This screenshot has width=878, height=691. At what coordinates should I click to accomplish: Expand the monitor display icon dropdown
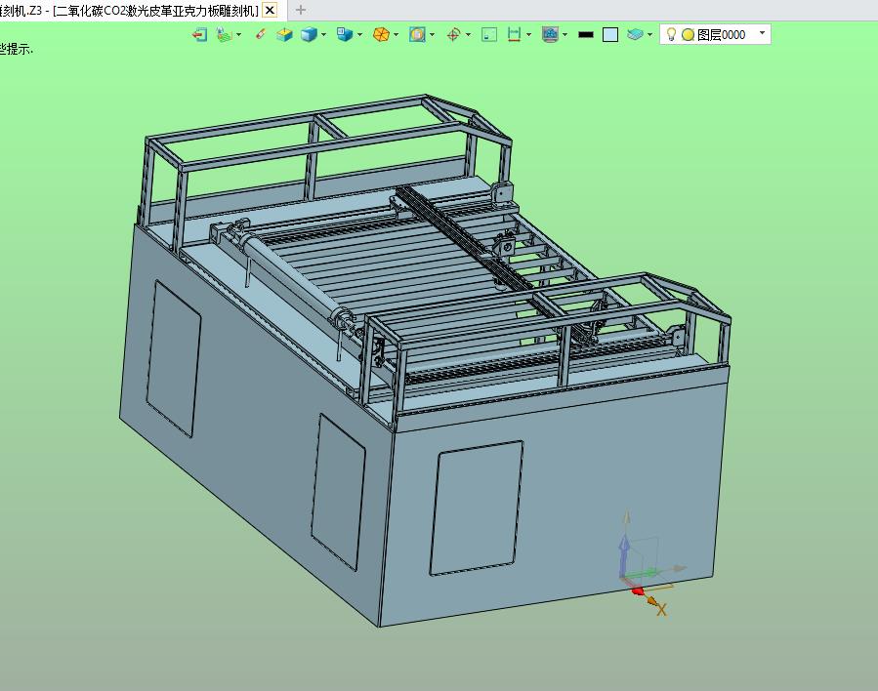click(x=565, y=35)
